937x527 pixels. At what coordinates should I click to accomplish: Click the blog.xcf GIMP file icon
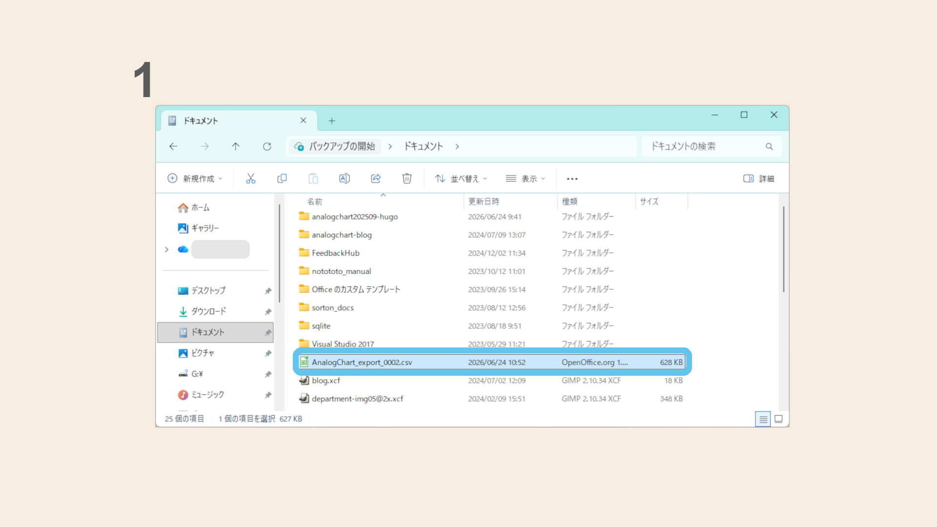tap(304, 381)
